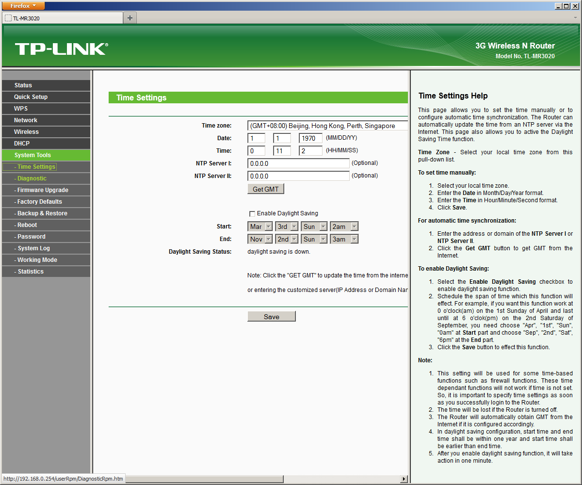The image size is (582, 485).
Task: Open the Quick Setup menu item
Action: tap(46, 97)
